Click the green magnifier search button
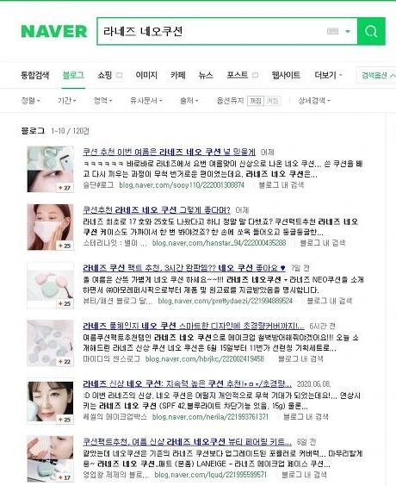The image size is (396, 486). 371,31
